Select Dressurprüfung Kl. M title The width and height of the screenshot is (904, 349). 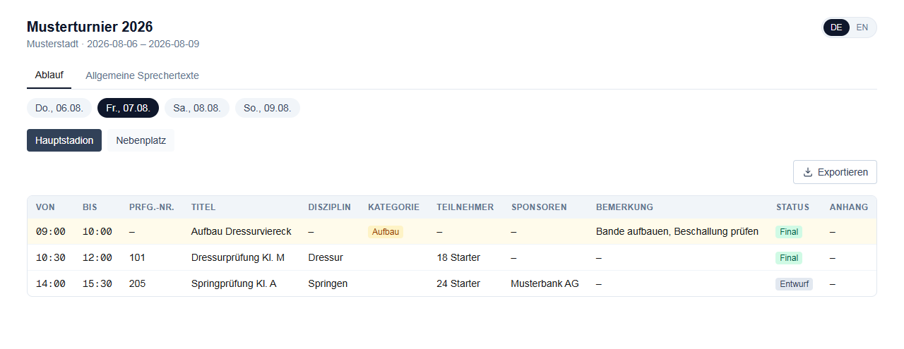238,257
